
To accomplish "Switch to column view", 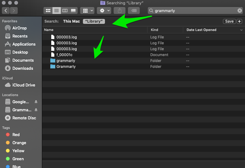I will [x=65, y=11].
